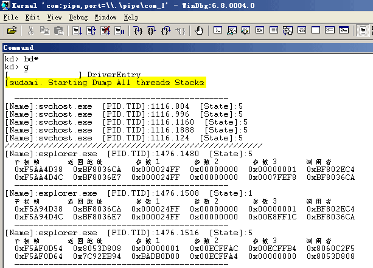
Task: Click return address 0x8053D808 in second column
Action: click(97, 249)
